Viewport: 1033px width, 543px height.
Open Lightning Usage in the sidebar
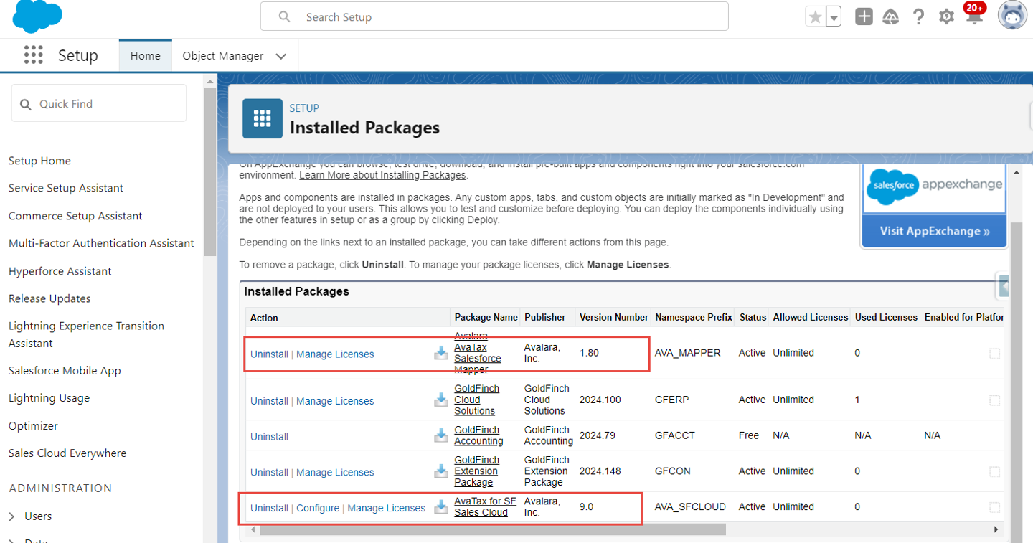click(x=49, y=398)
